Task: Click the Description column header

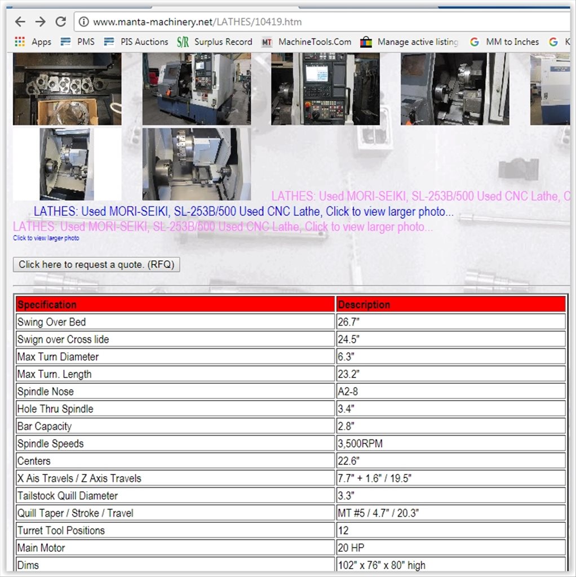Action: pos(451,305)
